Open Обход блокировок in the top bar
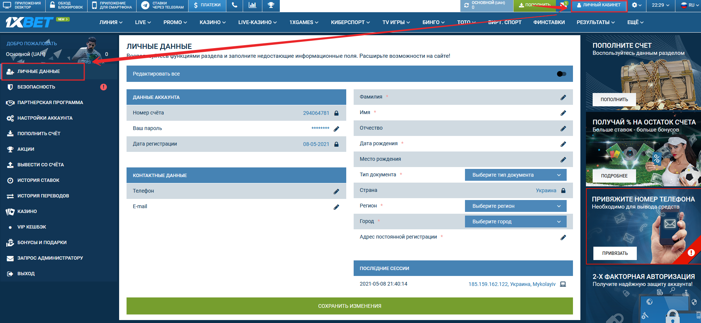 (66, 5)
